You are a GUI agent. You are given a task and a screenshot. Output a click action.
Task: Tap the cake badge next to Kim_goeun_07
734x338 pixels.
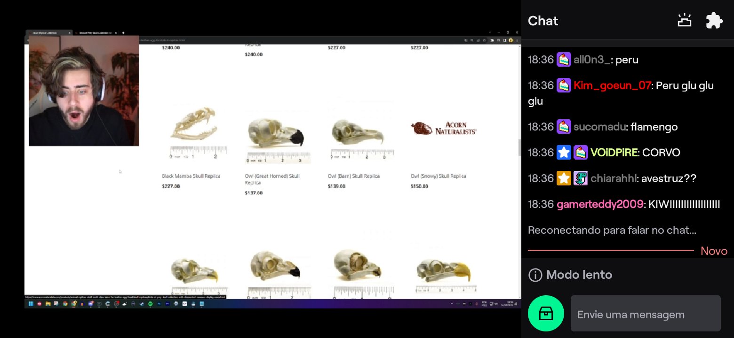tap(564, 85)
